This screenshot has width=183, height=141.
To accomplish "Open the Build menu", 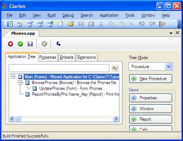I will (x=52, y=15).
